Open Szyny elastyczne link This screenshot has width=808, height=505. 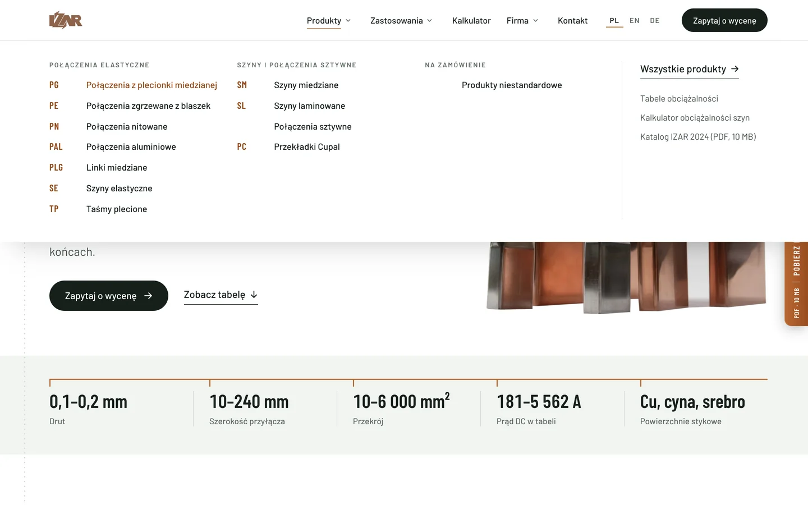[119, 189]
